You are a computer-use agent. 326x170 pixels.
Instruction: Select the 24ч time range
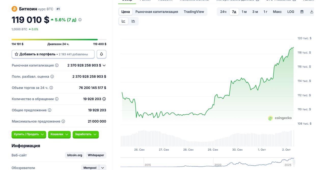click(x=223, y=12)
